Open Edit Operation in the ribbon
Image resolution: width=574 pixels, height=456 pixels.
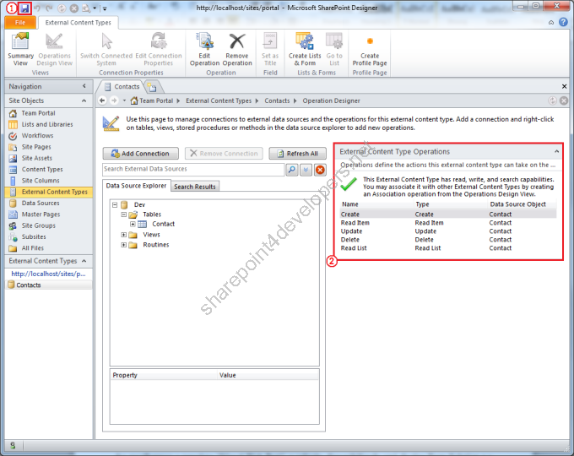tap(204, 50)
